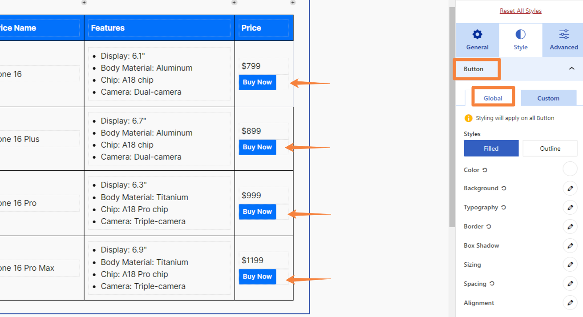Edit the Background setting pencil icon
The height and width of the screenshot is (317, 583).
point(570,188)
